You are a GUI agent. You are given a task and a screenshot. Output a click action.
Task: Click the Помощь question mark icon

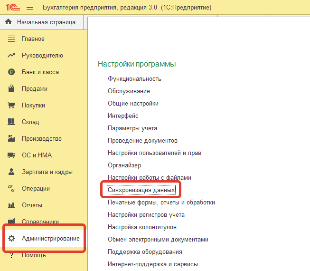(x=11, y=255)
